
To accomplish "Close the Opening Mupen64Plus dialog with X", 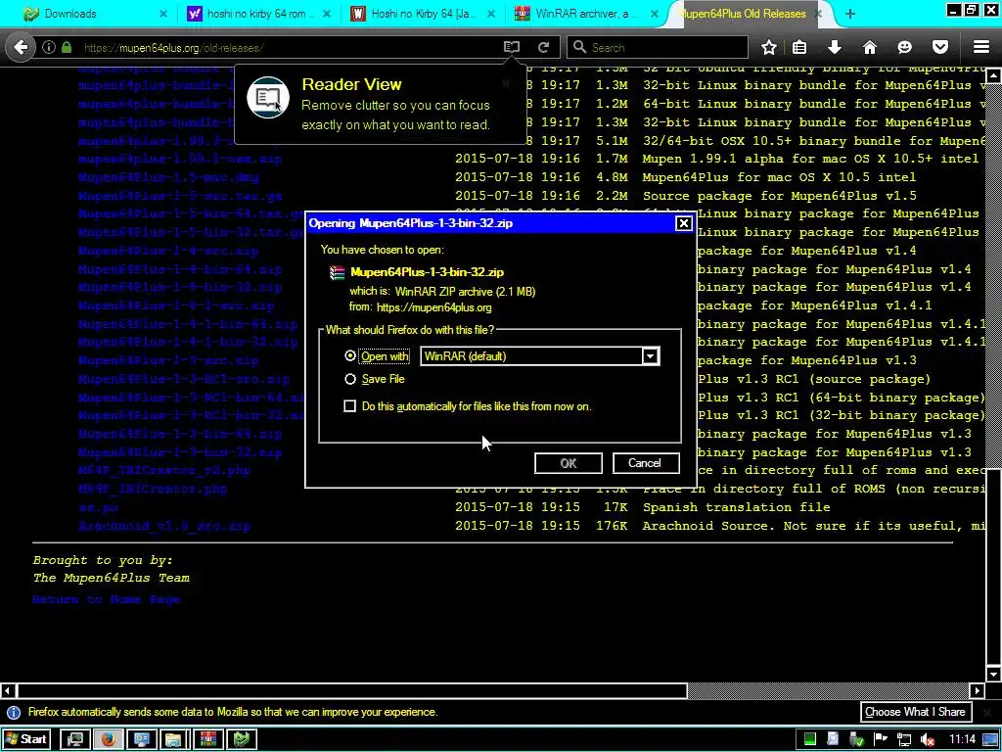I will click(683, 223).
